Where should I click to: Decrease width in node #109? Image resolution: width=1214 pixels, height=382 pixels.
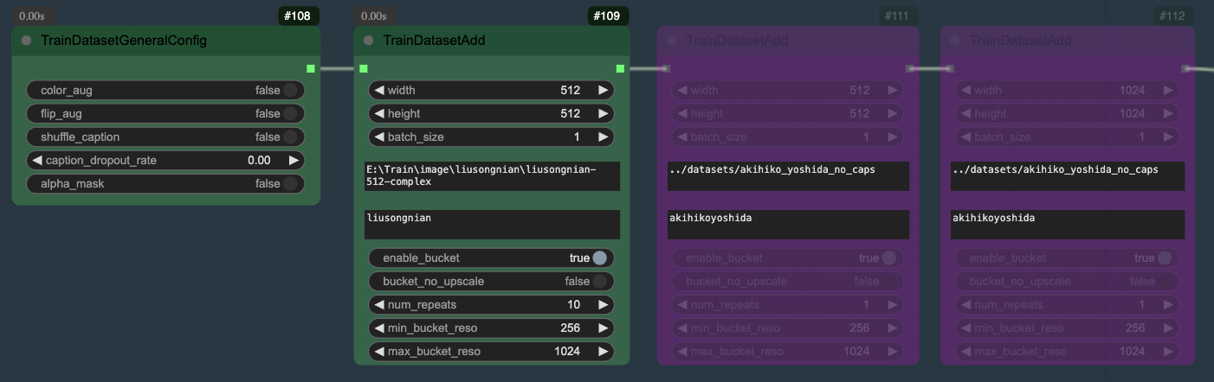379,90
